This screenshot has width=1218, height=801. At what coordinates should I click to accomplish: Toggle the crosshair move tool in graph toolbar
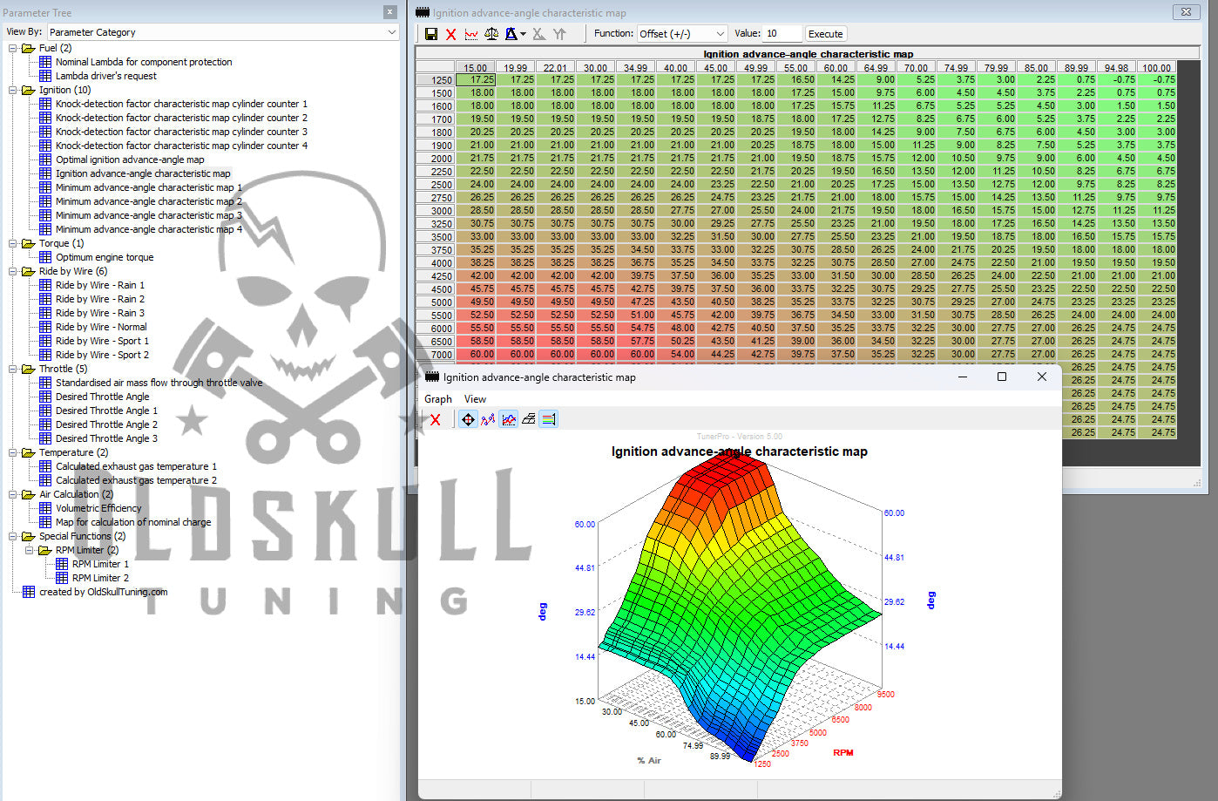[x=468, y=420]
